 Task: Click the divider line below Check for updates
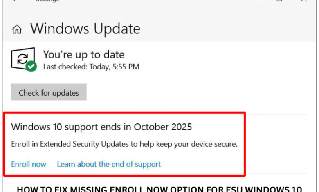coord(278,114)
